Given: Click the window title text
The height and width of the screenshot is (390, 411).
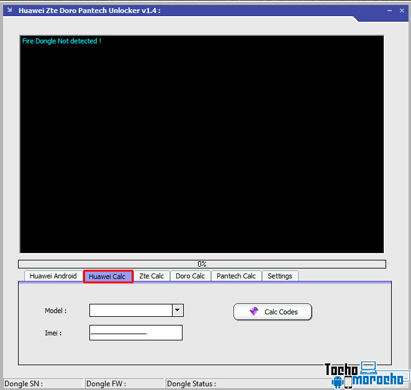Looking at the screenshot, I should pos(89,11).
